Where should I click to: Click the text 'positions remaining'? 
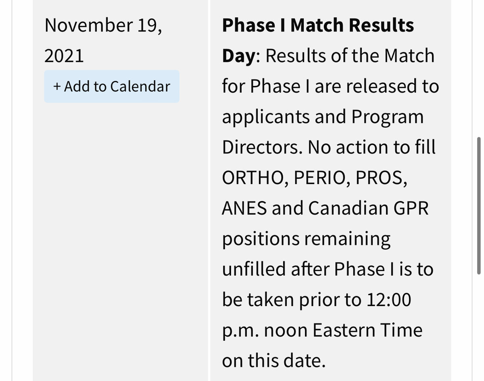[x=307, y=239]
